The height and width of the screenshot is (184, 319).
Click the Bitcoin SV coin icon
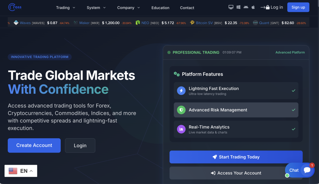[192, 23]
